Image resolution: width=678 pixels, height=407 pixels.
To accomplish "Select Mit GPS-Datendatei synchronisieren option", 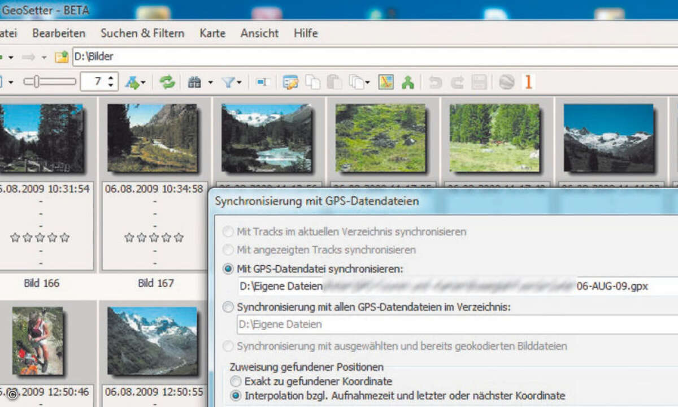I will (228, 269).
